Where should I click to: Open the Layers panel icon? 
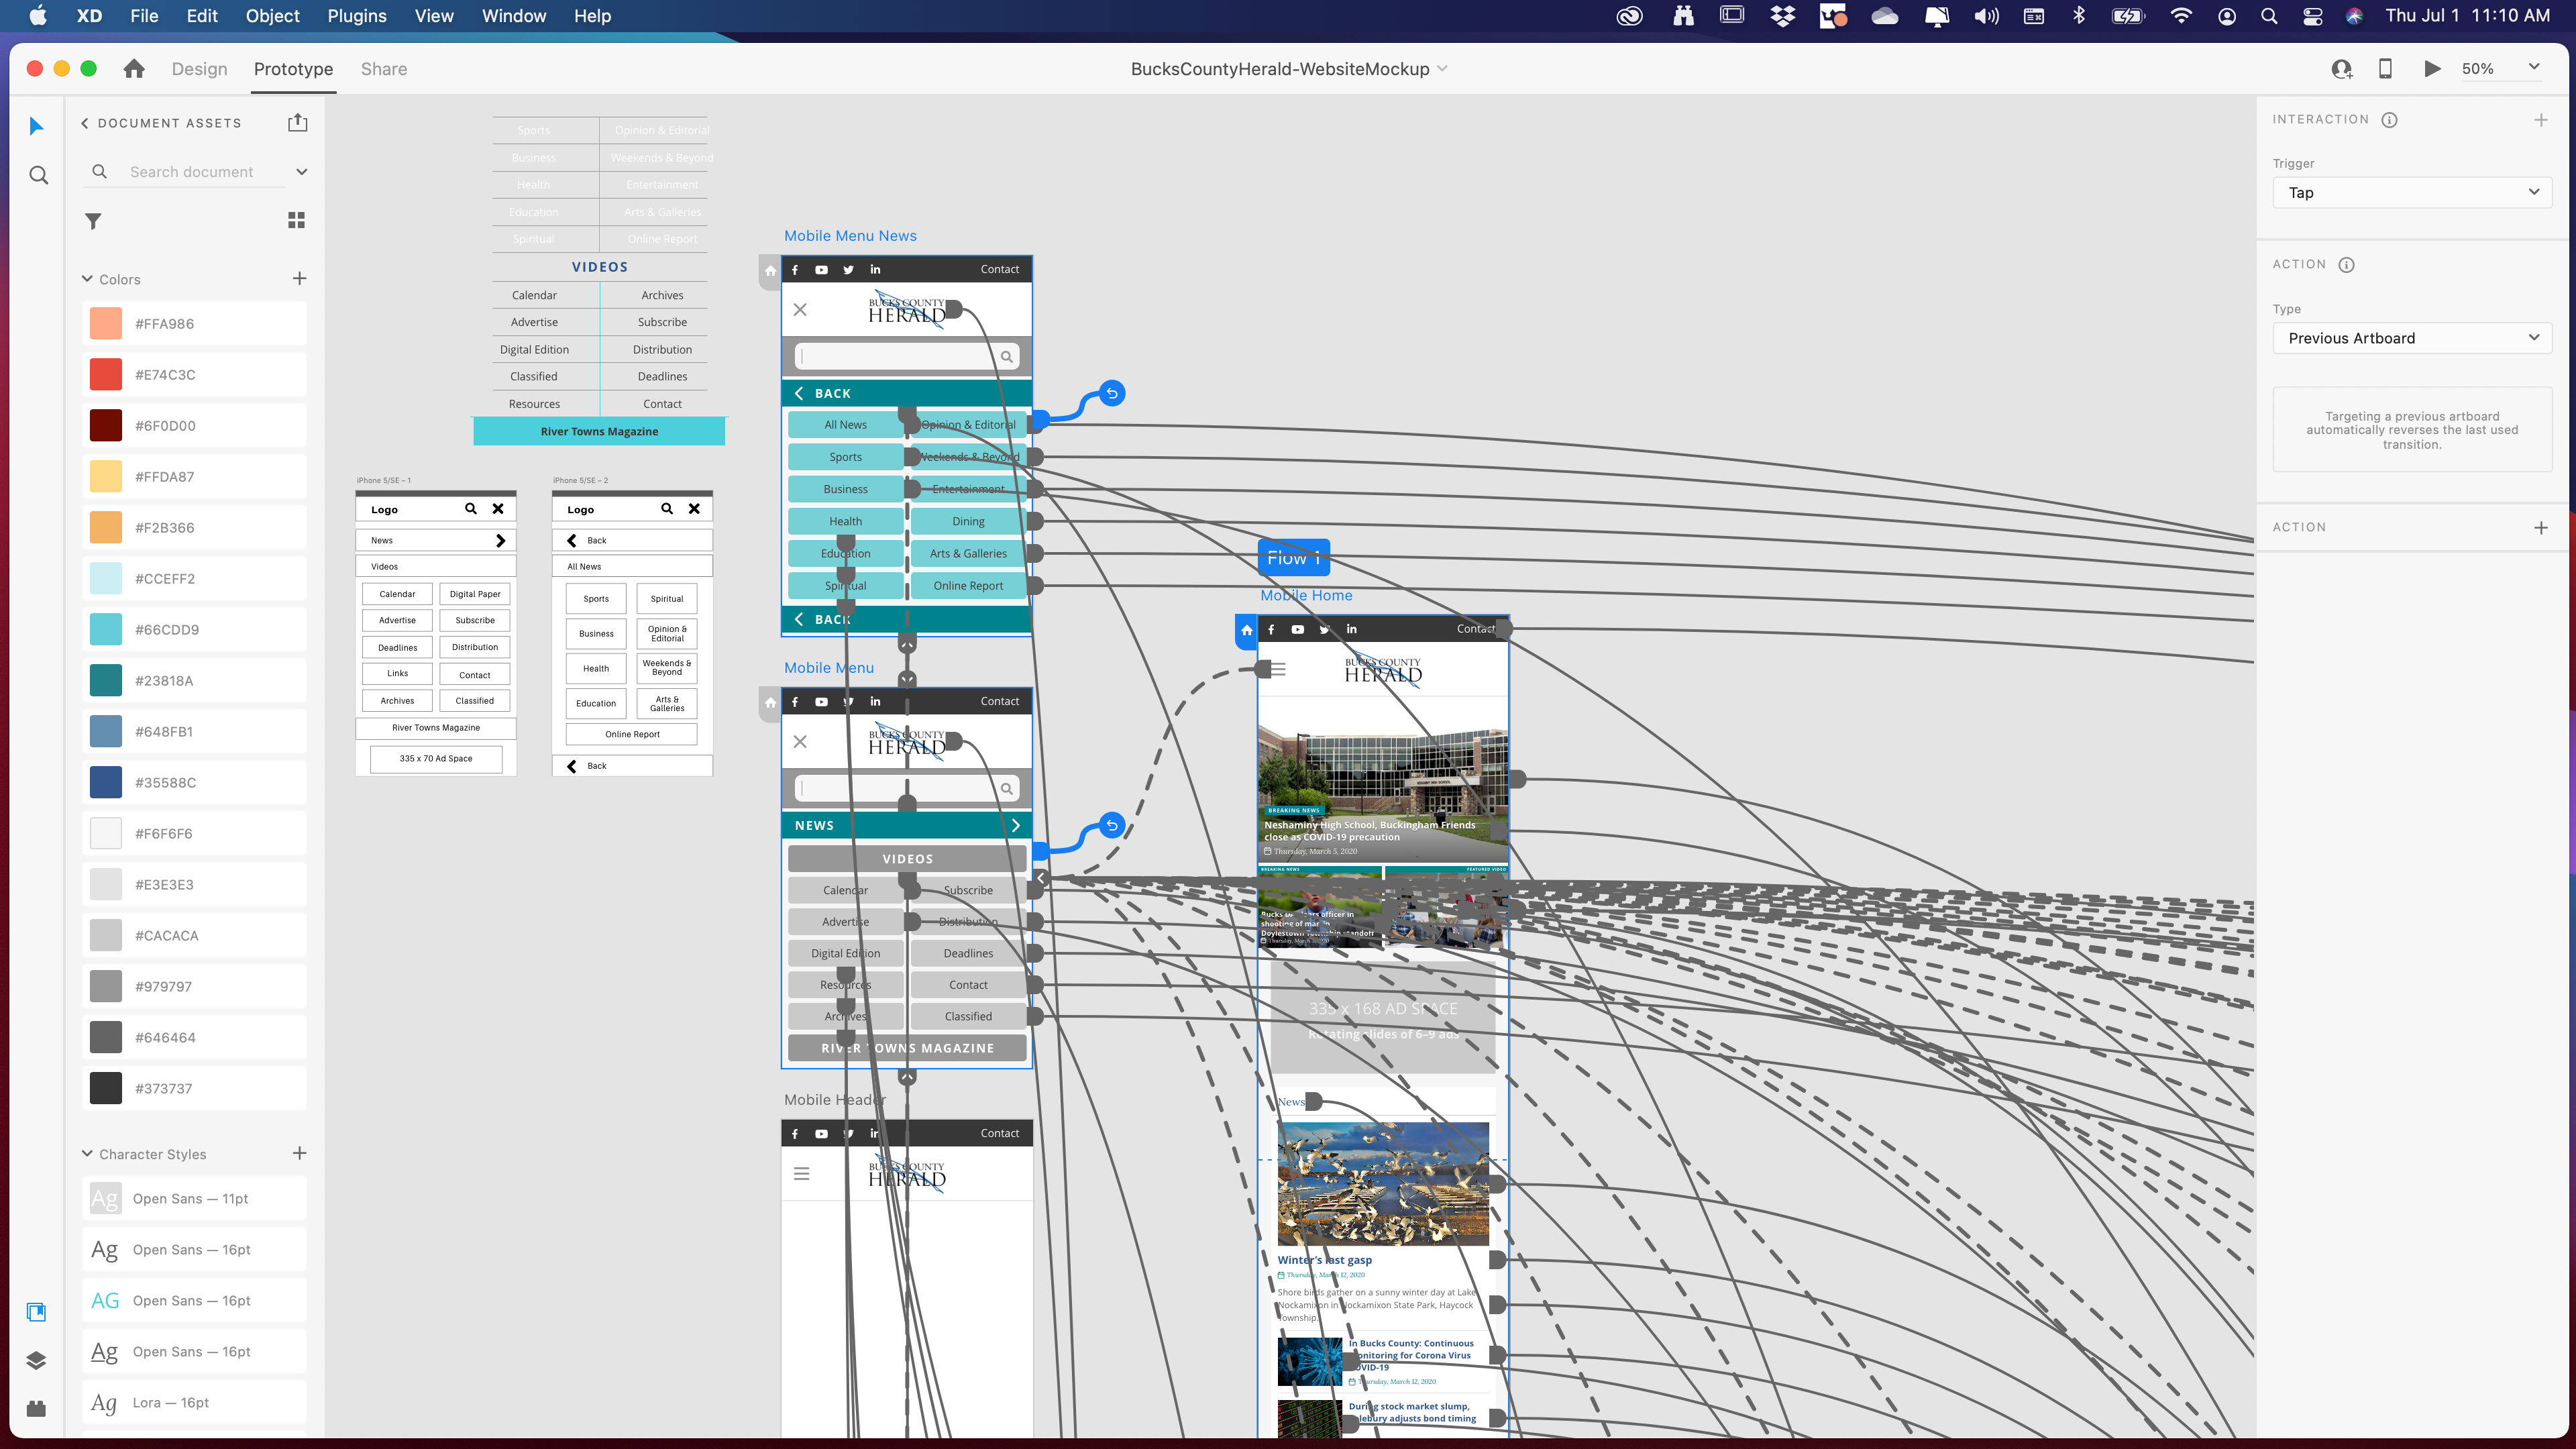[x=37, y=1360]
